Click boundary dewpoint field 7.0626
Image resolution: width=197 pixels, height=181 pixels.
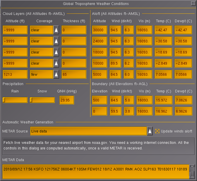(x=184, y=100)
